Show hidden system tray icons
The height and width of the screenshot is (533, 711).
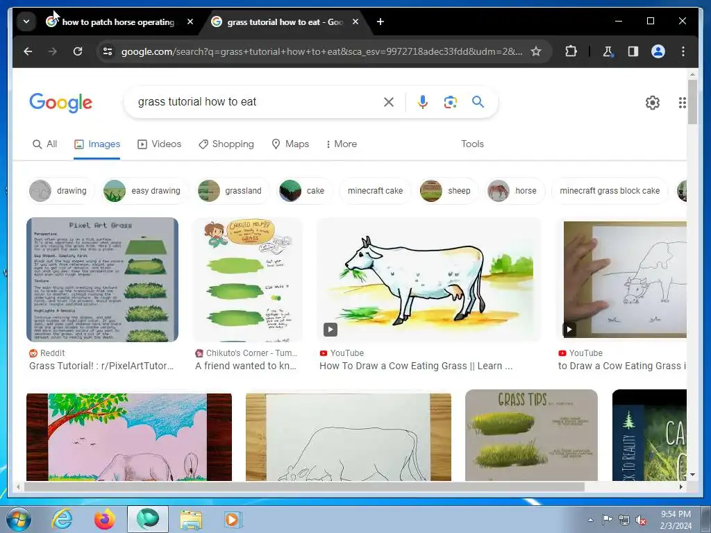[590, 520]
